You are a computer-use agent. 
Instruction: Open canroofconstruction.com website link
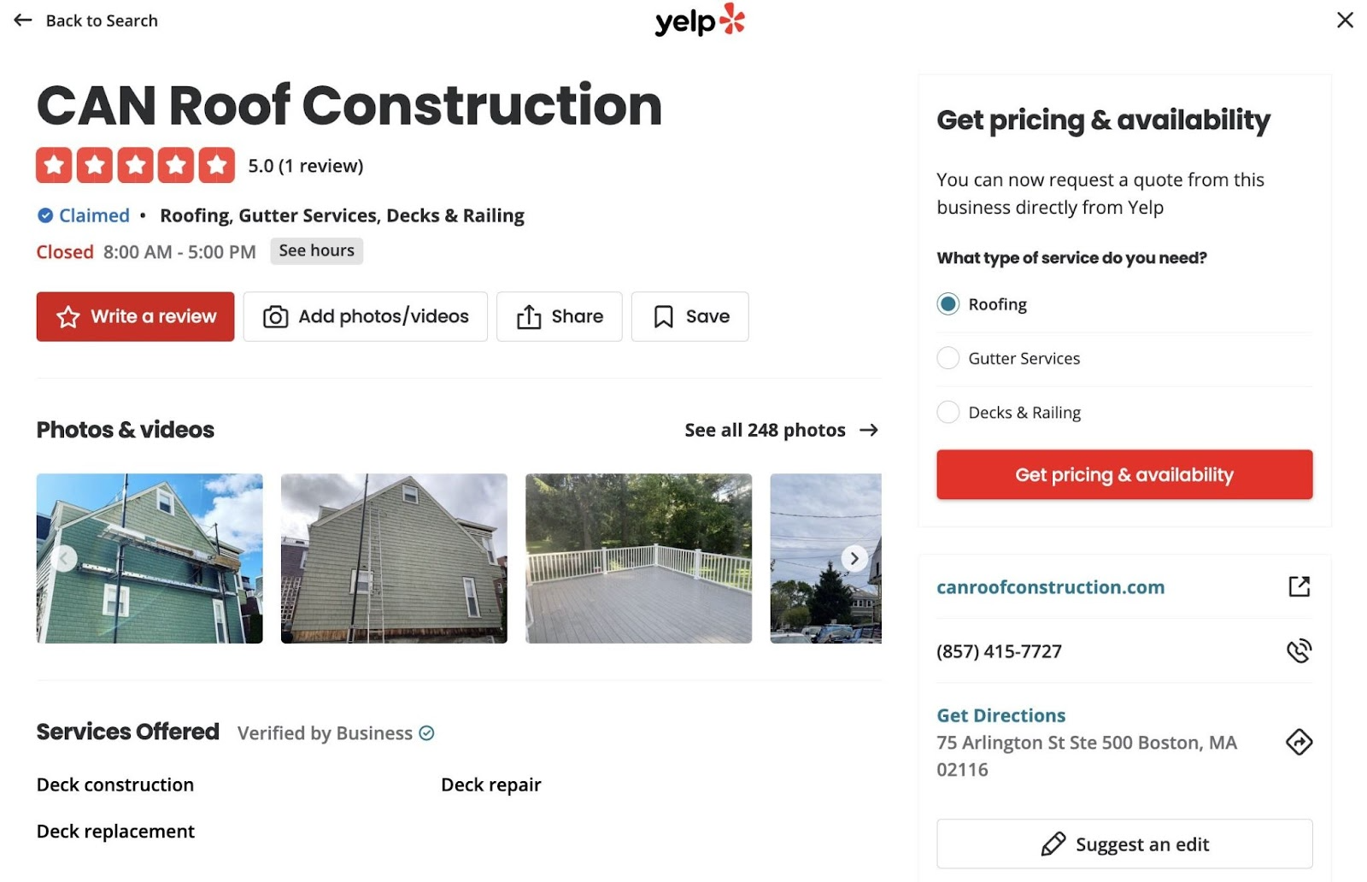coord(1051,587)
